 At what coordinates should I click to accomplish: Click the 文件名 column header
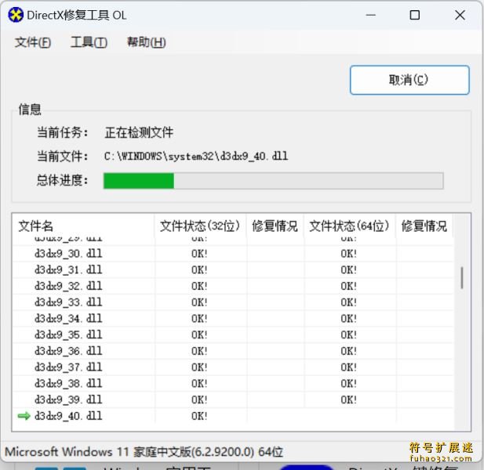[83, 226]
